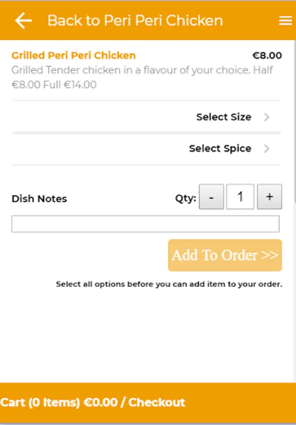Image resolution: width=296 pixels, height=425 pixels.
Task: Click the grilled tender chicken description text
Action: click(142, 77)
